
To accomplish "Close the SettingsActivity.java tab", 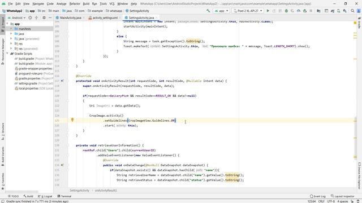I will click(x=156, y=17).
